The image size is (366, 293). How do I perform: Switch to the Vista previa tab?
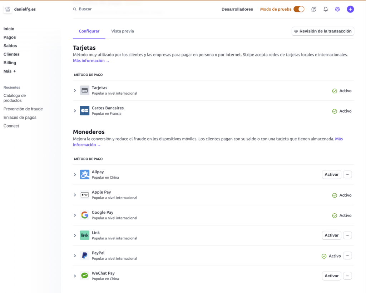tap(123, 31)
